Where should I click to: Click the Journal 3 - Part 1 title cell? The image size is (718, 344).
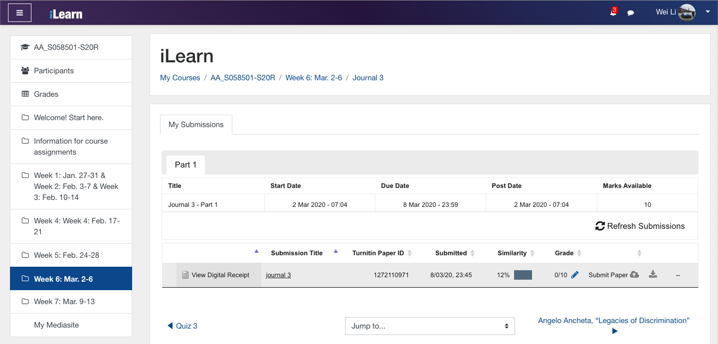193,204
